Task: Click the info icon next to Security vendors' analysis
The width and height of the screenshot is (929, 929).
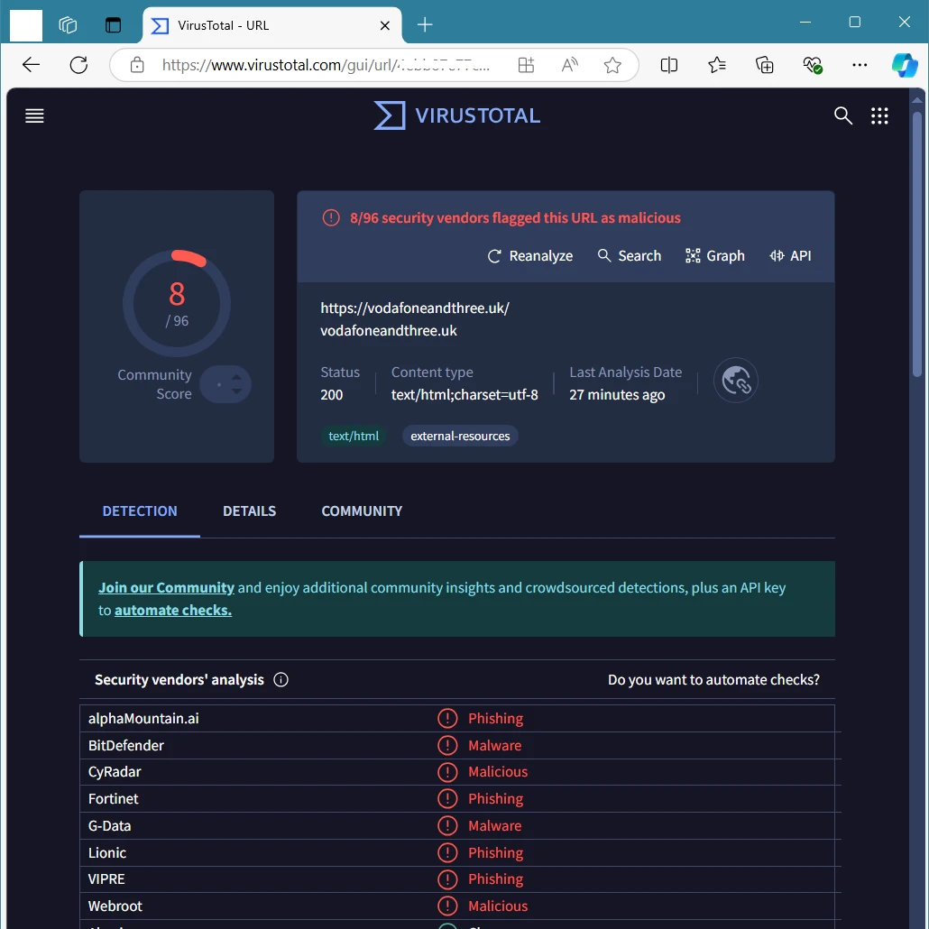Action: (281, 680)
